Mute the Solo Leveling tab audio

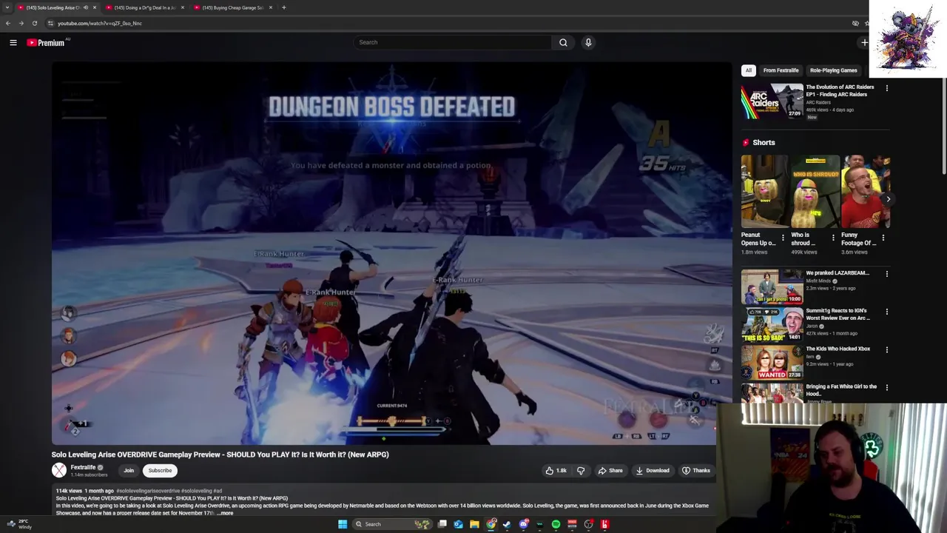[86, 7]
